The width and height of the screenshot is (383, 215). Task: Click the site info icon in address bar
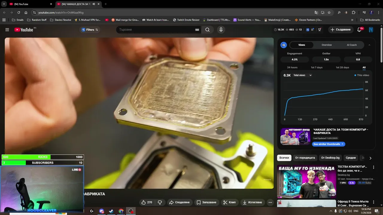(x=34, y=13)
